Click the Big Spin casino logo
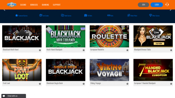Viewport: 175px width, 98px height. pyautogui.click(x=12, y=5)
